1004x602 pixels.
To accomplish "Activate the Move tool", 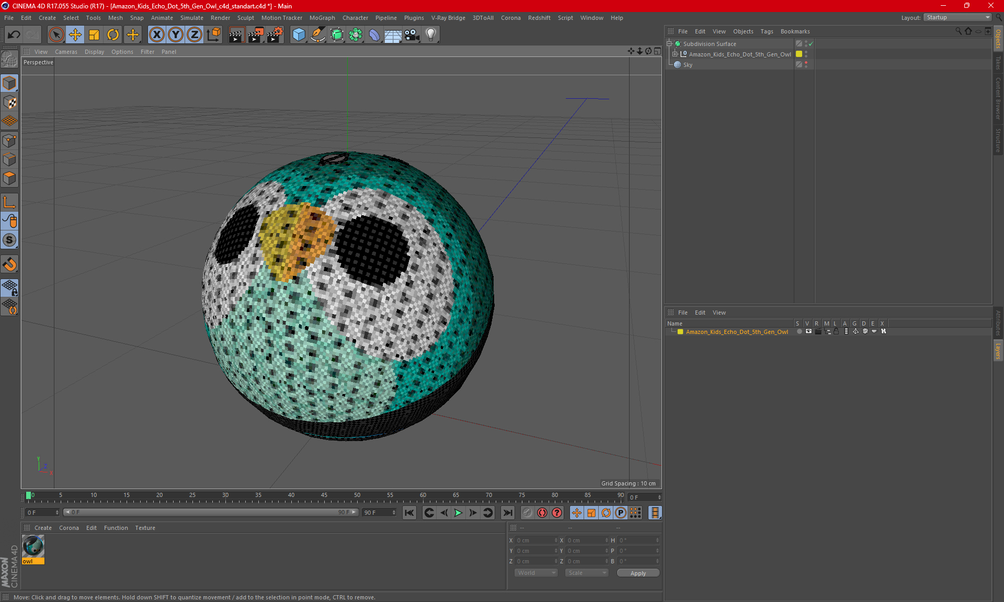I will tap(75, 35).
